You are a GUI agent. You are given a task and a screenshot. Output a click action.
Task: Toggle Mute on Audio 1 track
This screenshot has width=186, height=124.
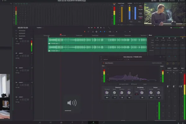tap(28, 41)
